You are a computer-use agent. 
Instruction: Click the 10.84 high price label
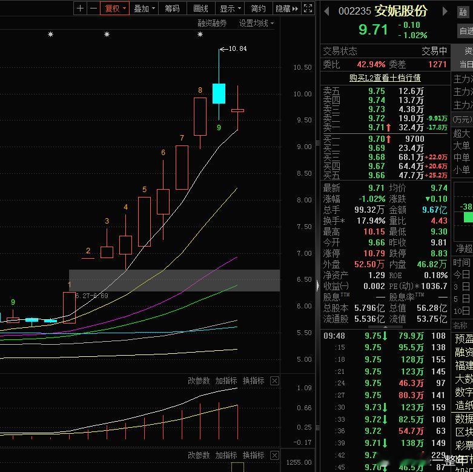(x=237, y=48)
